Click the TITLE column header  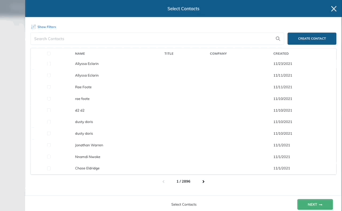(169, 53)
